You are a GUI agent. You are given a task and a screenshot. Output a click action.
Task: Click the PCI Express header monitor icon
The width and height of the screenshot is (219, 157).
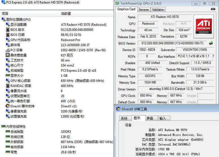point(3,2)
